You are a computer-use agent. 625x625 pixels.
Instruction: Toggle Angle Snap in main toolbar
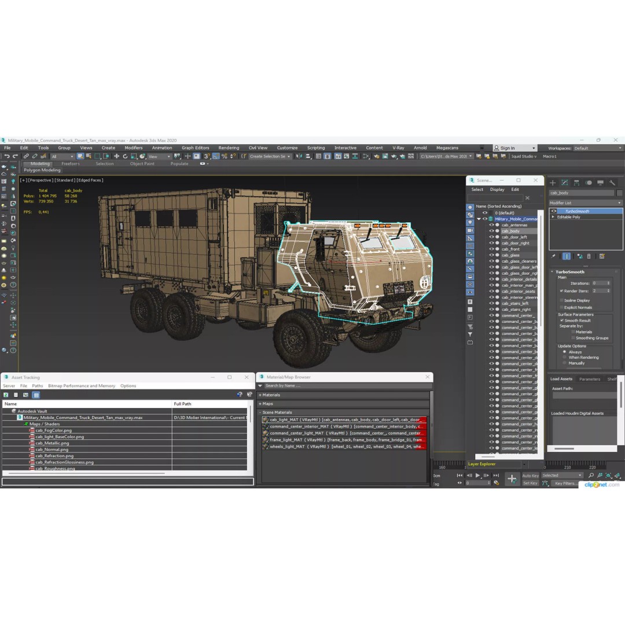[216, 156]
